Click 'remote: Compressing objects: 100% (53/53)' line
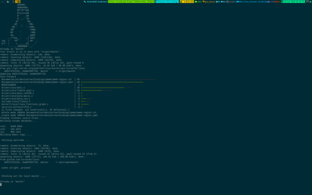The height and width of the screenshot is (195, 312). [x=31, y=60]
